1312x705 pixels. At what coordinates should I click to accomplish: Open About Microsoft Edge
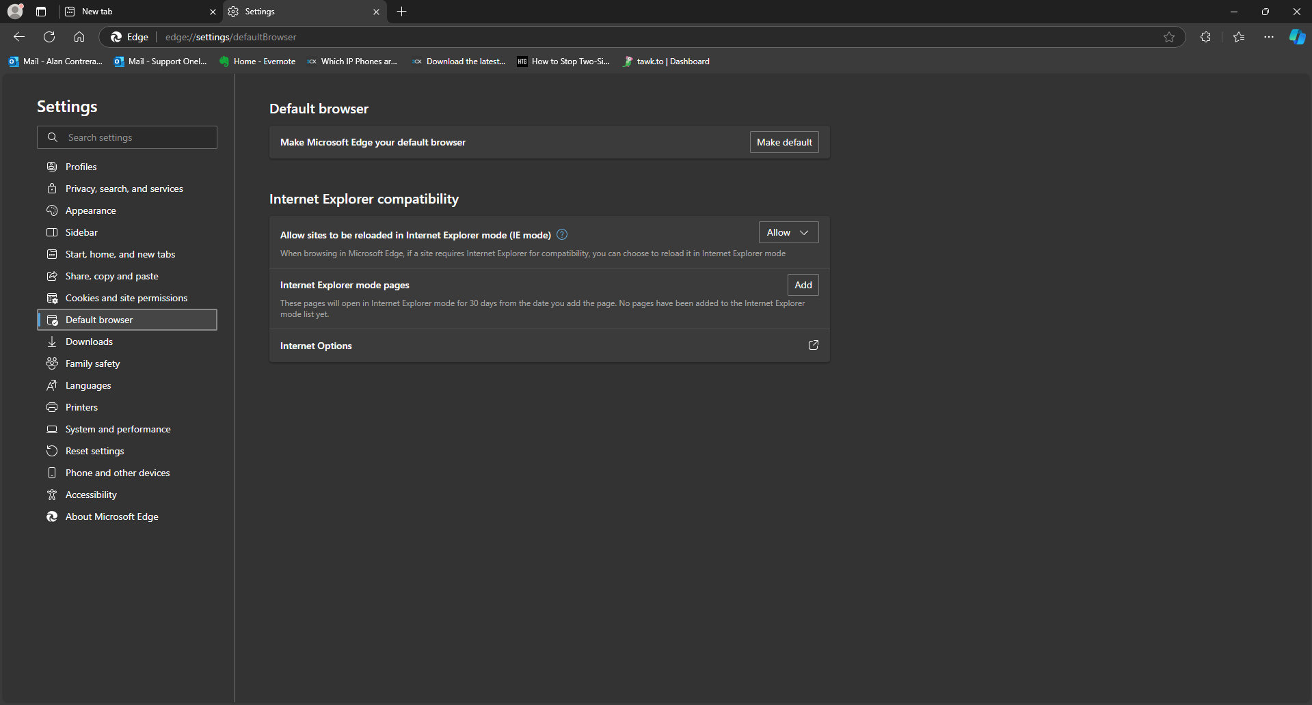(x=127, y=516)
